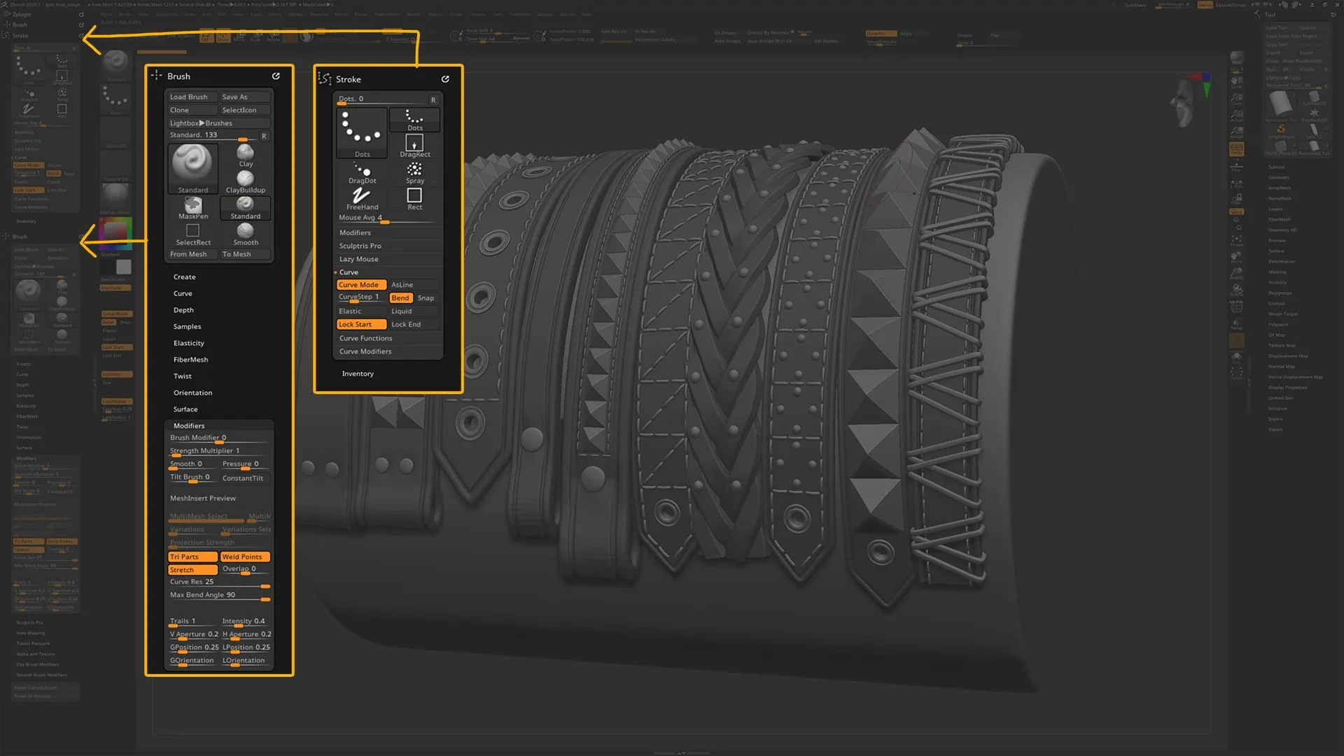1344x756 pixels.
Task: Toggle Bend curve option
Action: pyautogui.click(x=400, y=297)
